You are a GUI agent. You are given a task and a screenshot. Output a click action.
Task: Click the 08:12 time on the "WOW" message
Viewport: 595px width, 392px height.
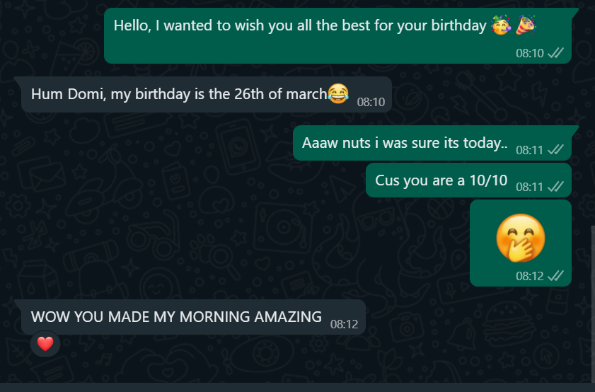pyautogui.click(x=345, y=325)
